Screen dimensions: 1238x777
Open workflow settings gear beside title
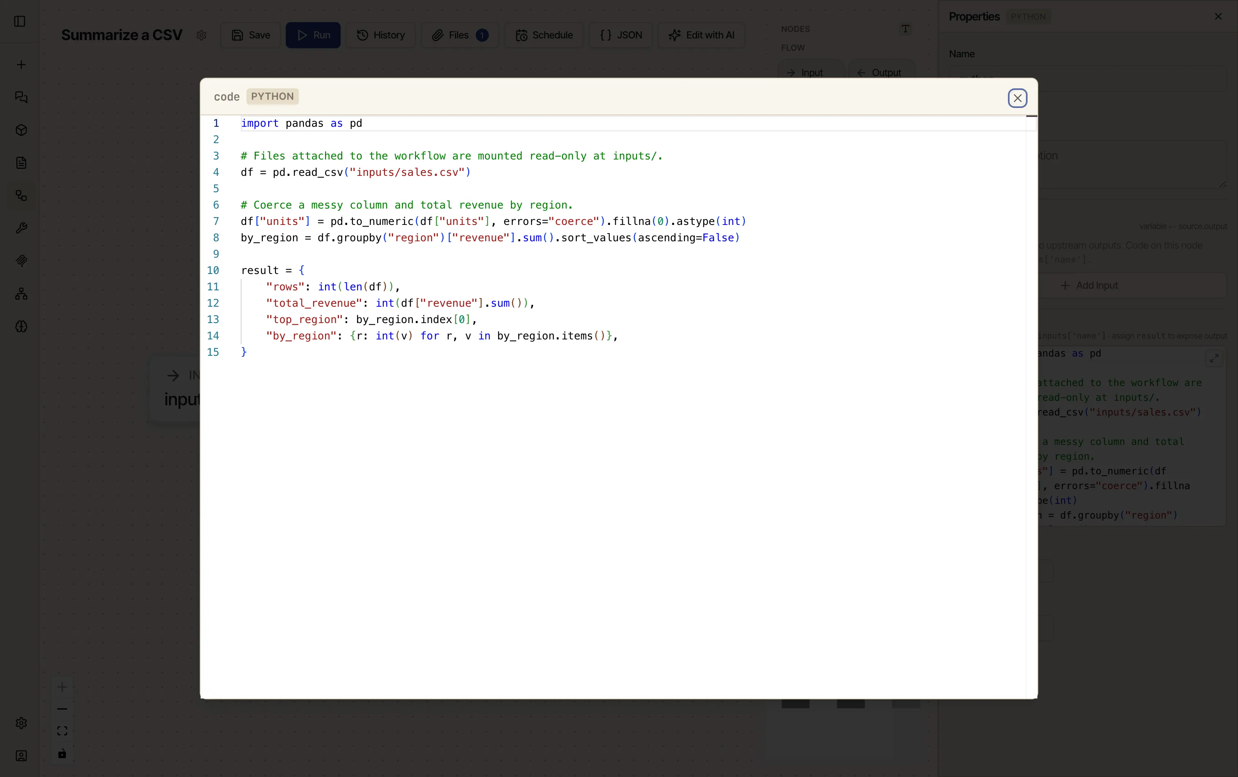coord(201,35)
